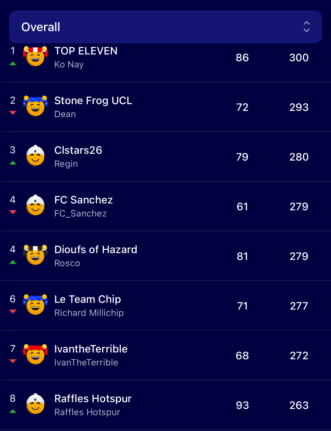This screenshot has height=431, width=331.
Task: Click the IvantheTerrible team name
Action: (91, 349)
